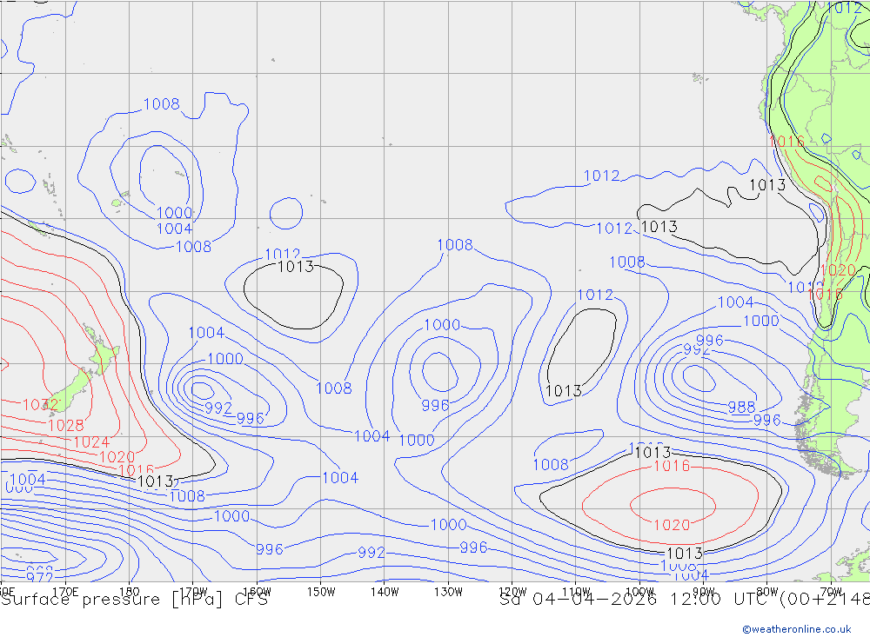Click the 1020 label inside the red high-pressure oval

672,524
